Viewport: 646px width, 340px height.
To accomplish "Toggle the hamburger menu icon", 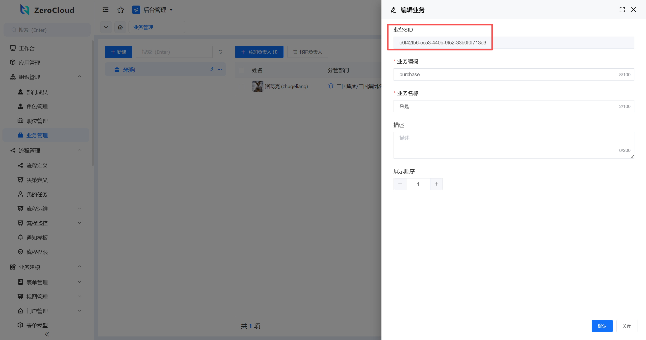I will 106,10.
